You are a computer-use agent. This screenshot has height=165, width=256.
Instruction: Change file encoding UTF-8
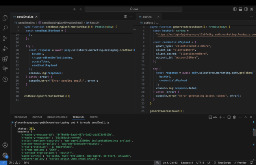pos(200,163)
